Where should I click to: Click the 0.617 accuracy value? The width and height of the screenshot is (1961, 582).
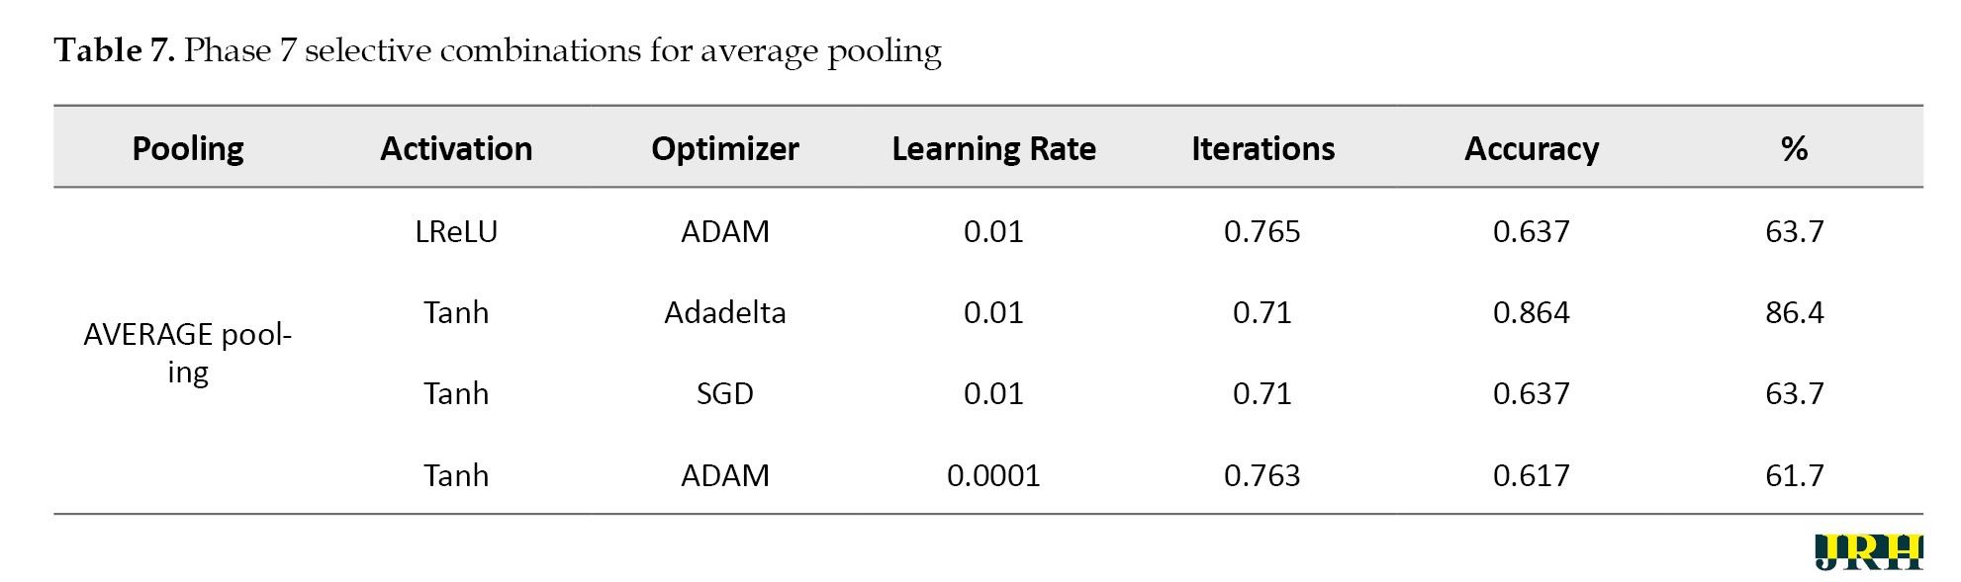(1531, 475)
